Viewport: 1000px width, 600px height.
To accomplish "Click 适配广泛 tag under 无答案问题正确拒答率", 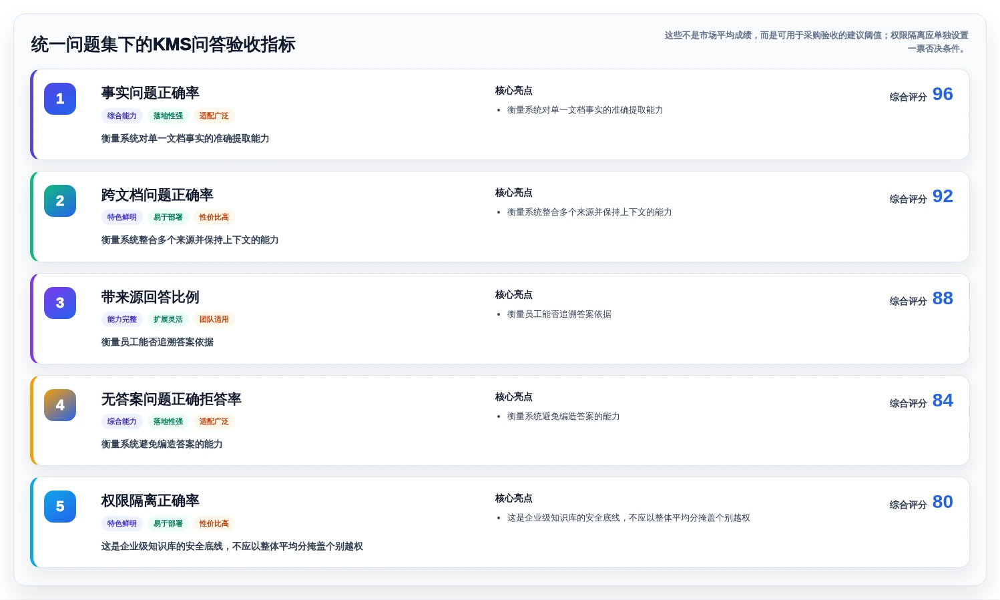I will 214,421.
